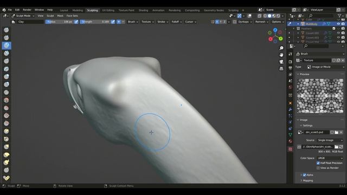This screenshot has height=195, width=347.
Task: Toggle Show Overlays icon in header
Action: point(249,16)
